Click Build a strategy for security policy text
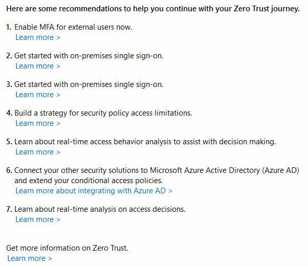 [103, 113]
